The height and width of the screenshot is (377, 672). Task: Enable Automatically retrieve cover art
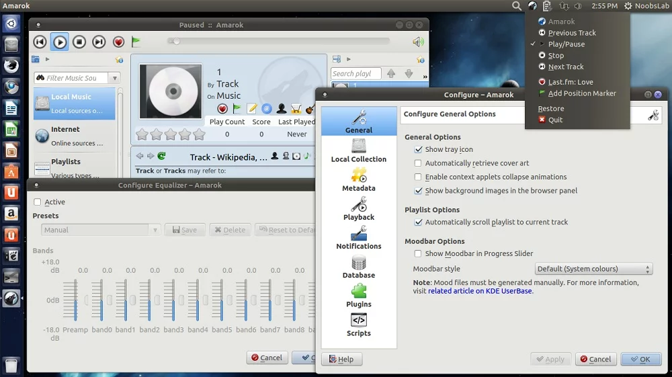[419, 163]
